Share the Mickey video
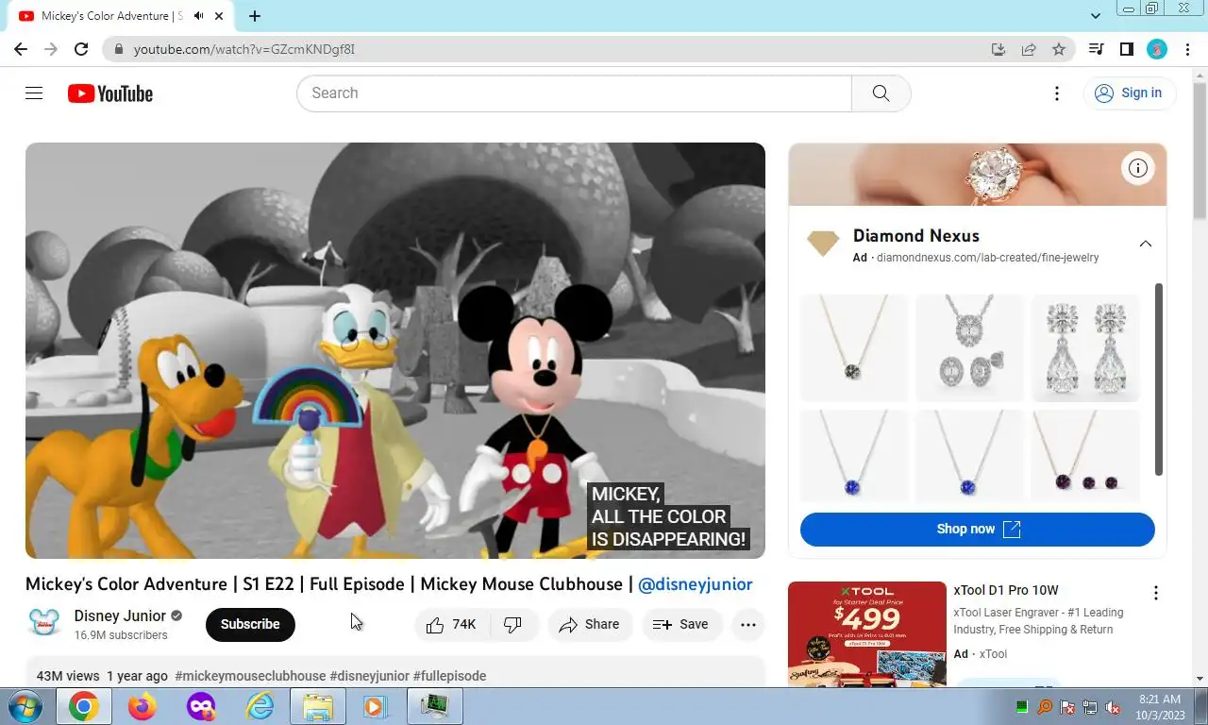This screenshot has height=725, width=1208. [x=590, y=624]
